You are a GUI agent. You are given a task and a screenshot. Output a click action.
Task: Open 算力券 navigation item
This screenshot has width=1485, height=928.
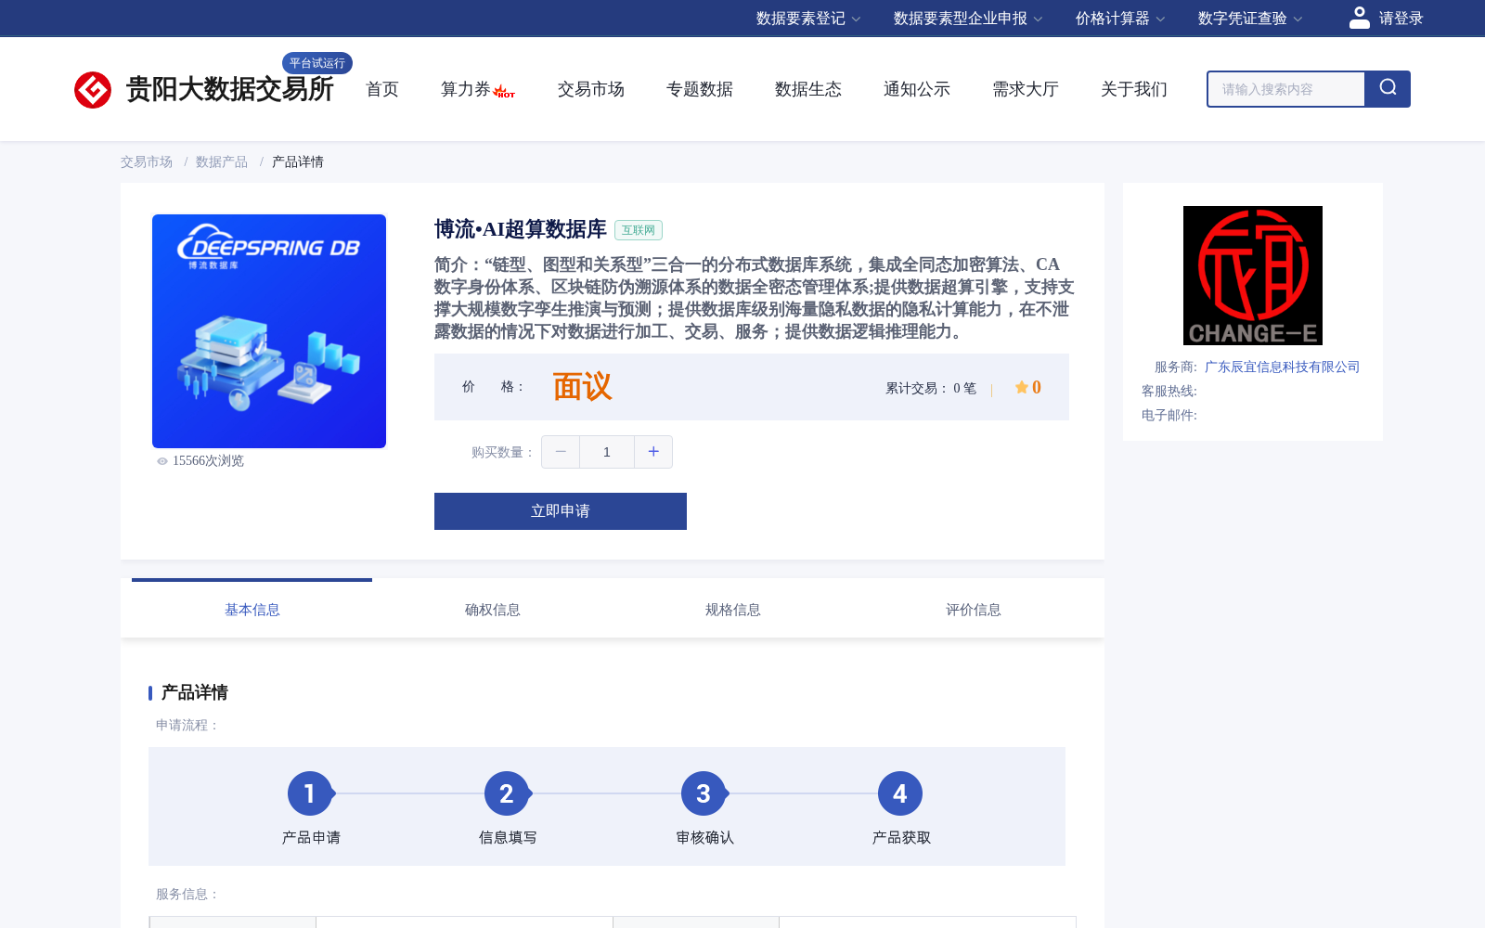[465, 89]
